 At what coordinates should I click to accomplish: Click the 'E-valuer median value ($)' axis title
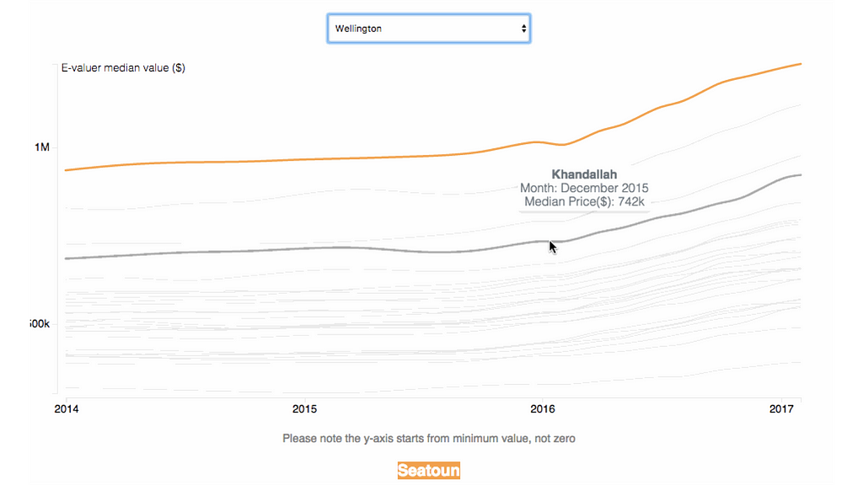123,68
